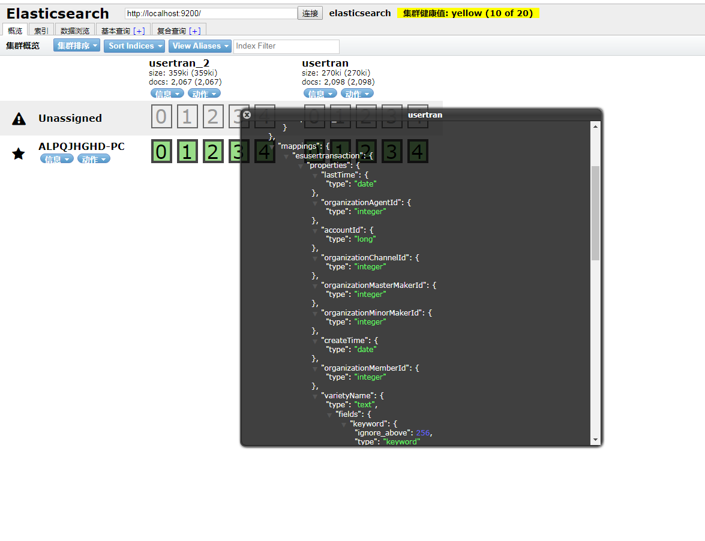This screenshot has width=705, height=541.
Task: Open the 集群排序 dropdown
Action: pos(77,46)
